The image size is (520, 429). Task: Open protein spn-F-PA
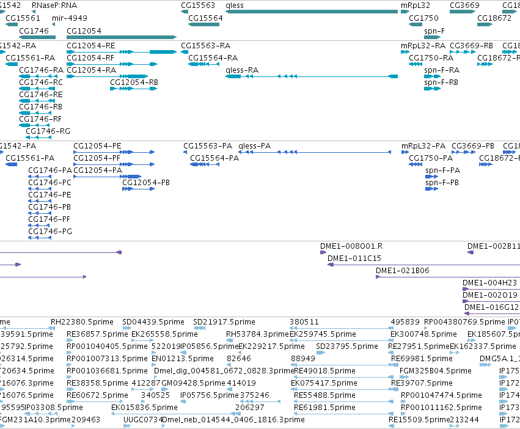(432, 177)
